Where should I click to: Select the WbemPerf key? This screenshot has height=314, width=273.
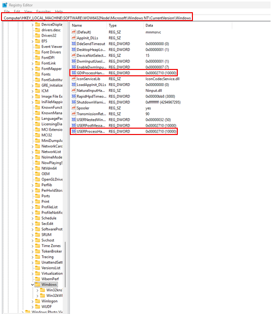[50, 279]
